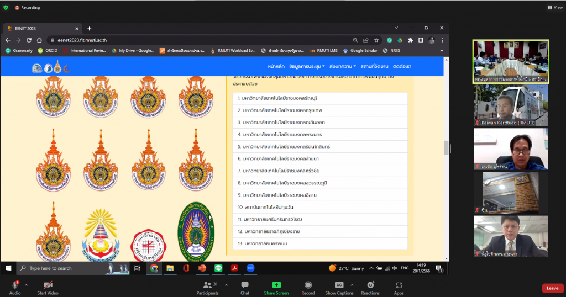Expand the ส่งบทความ dropdown menu
This screenshot has width=566, height=297.
coord(342,66)
